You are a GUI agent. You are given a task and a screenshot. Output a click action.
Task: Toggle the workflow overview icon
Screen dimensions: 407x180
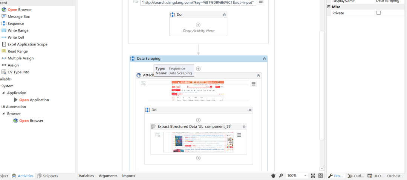coord(321,175)
